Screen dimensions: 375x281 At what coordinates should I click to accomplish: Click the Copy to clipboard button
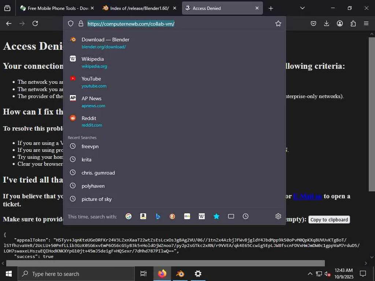coord(329,220)
